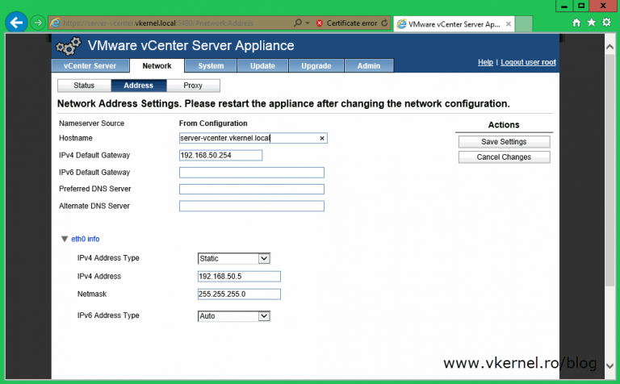Click the Cancel Changes button

pyautogui.click(x=504, y=157)
